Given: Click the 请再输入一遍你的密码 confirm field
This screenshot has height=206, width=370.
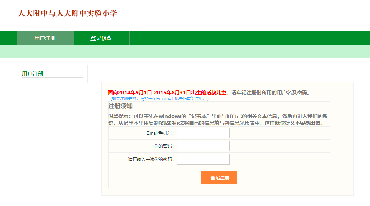Looking at the screenshot, I should 203,159.
